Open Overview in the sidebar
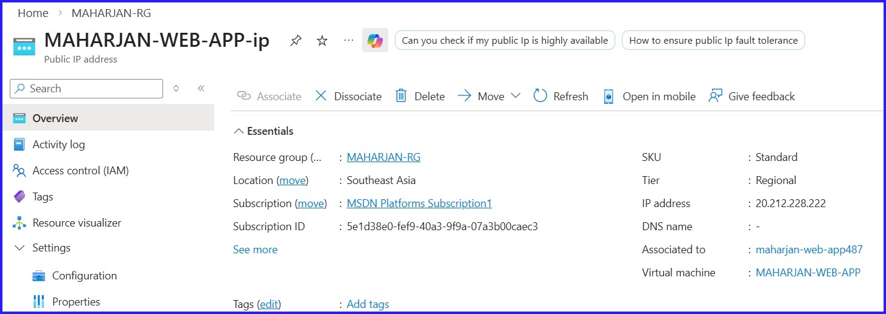The height and width of the screenshot is (314, 886). [107, 118]
